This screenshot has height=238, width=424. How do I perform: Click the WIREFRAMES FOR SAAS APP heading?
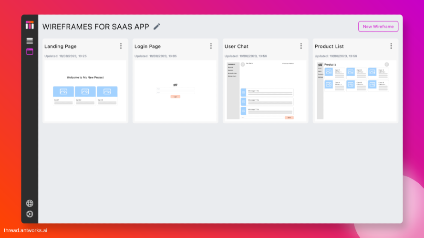coord(96,27)
